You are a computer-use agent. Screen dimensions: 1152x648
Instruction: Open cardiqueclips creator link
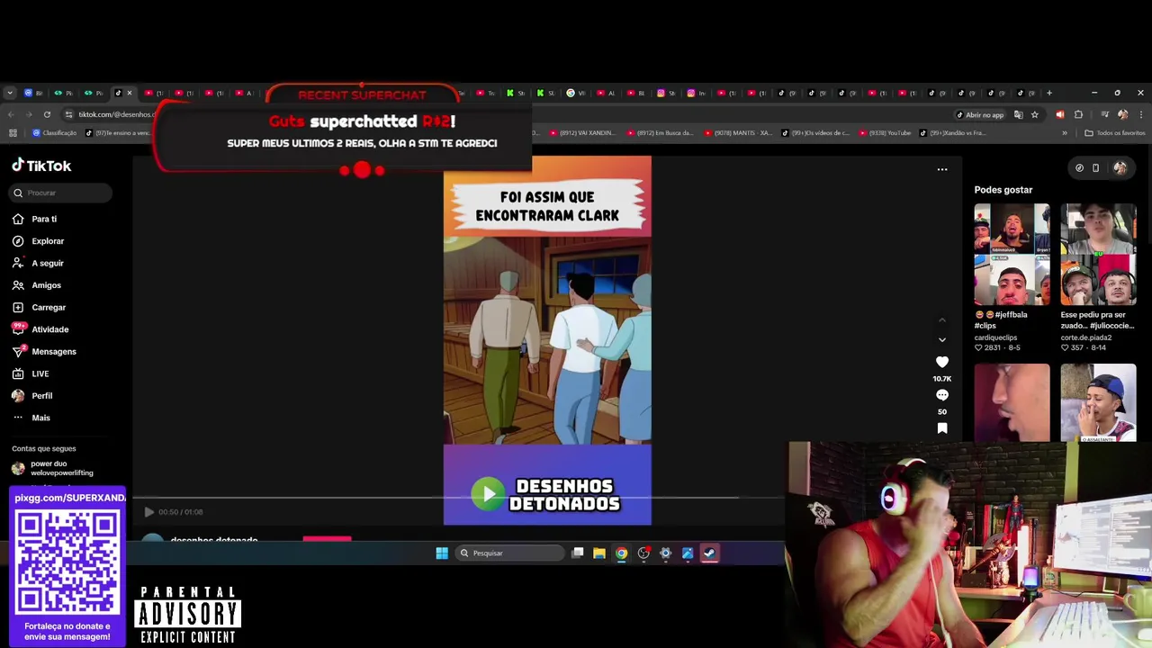995,337
